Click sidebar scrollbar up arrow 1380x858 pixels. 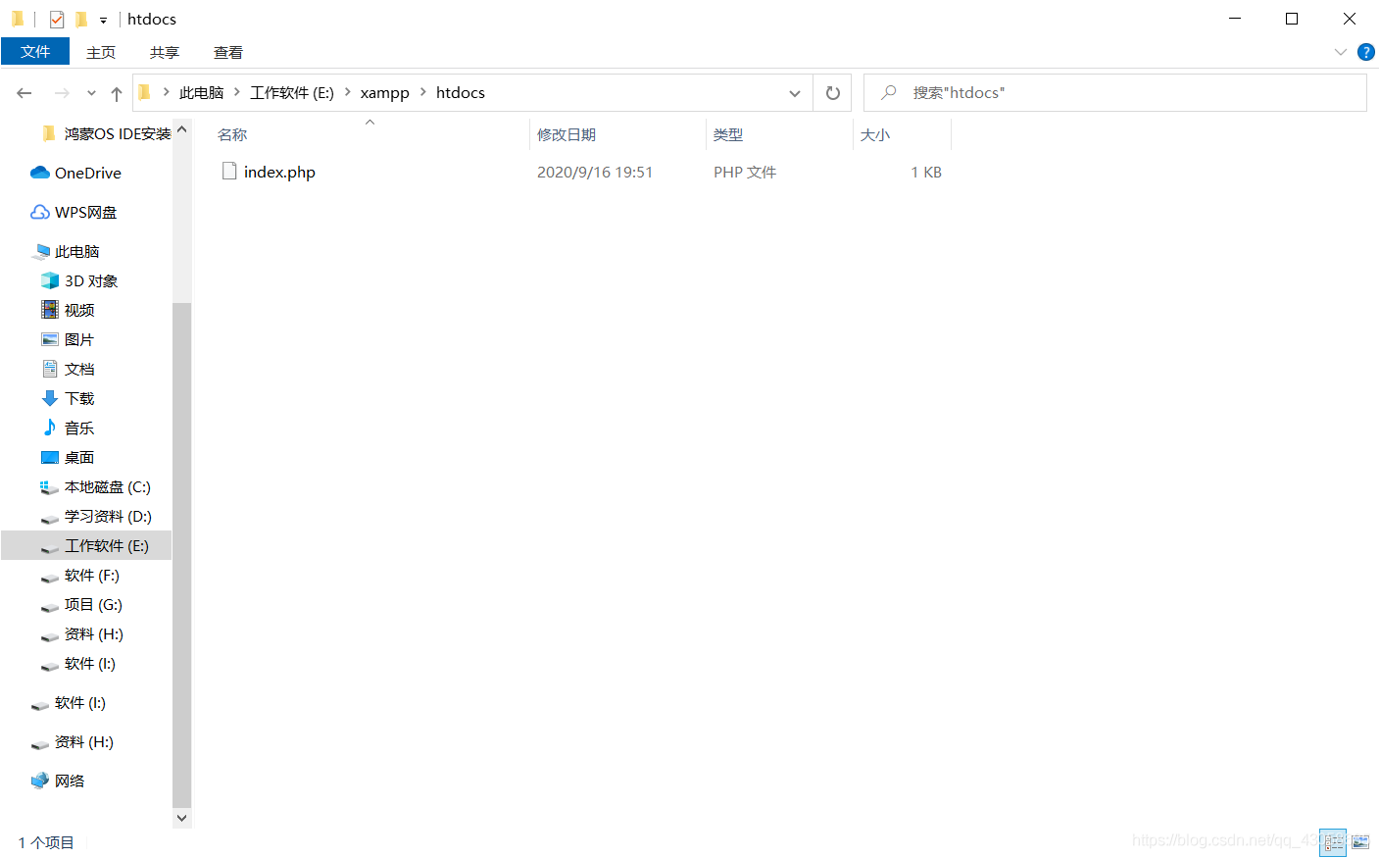181,128
